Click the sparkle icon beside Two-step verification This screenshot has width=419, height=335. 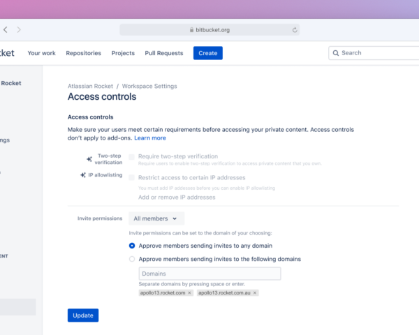(x=89, y=159)
